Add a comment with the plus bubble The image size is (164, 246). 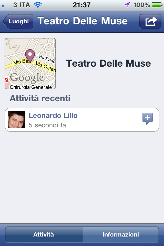(148, 119)
